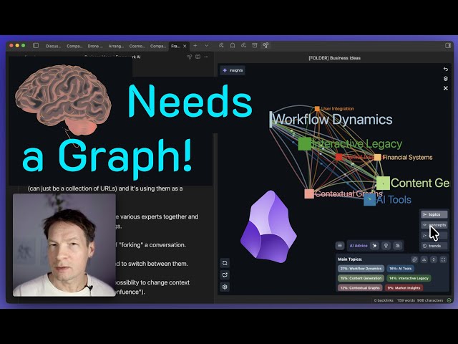Click the layers icon in graph panel
The width and height of the screenshot is (458, 344).
click(x=445, y=79)
